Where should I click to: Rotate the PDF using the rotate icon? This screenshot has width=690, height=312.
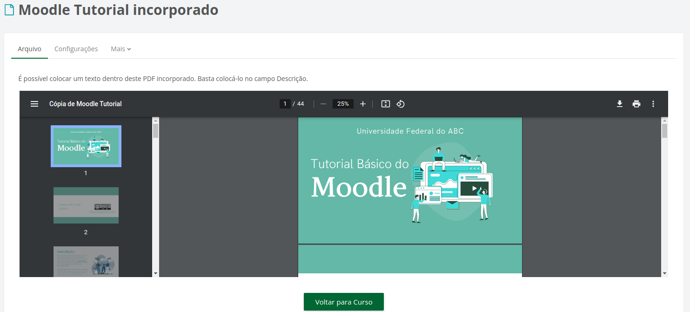[401, 103]
